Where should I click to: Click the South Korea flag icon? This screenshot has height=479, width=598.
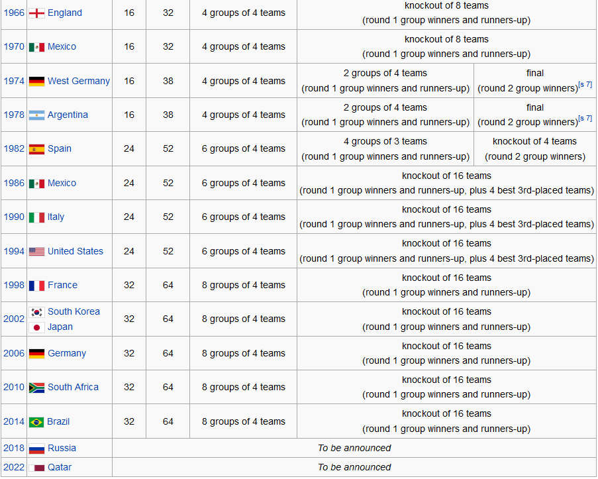tap(36, 312)
